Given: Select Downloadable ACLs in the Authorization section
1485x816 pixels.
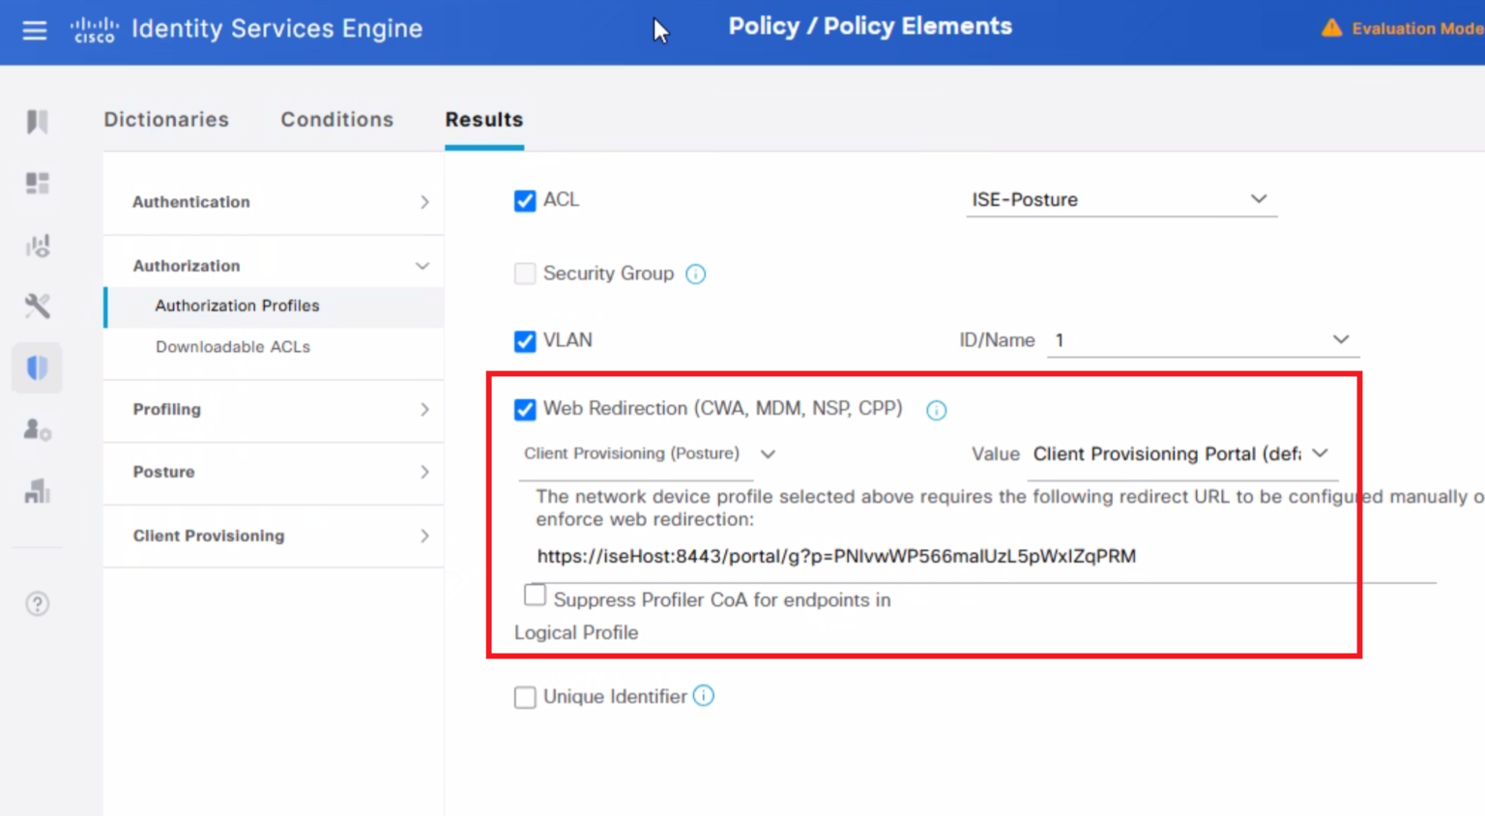Looking at the screenshot, I should pos(233,347).
